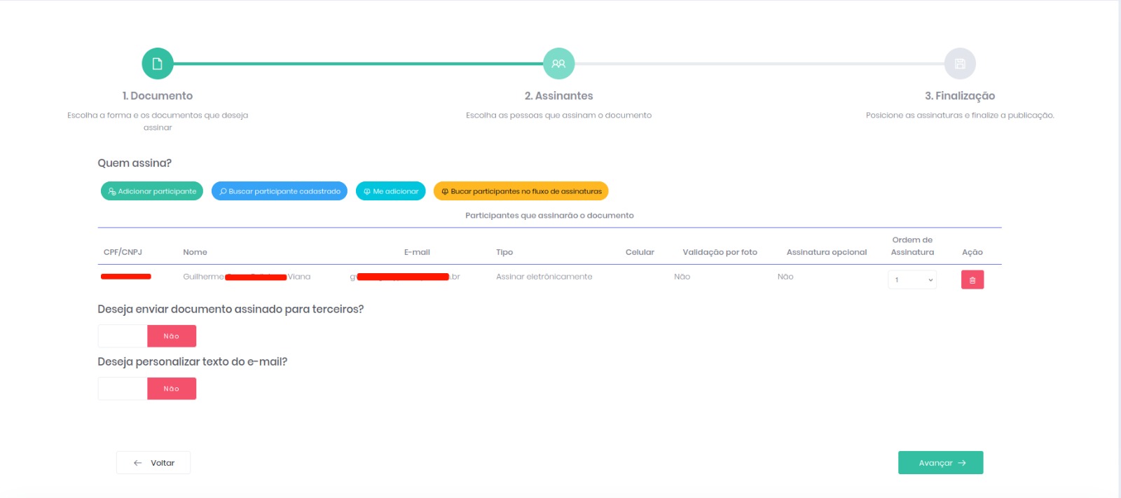Screen dimensions: 1121x498
Task: Go to the 1. Documento step label
Action: (x=158, y=96)
